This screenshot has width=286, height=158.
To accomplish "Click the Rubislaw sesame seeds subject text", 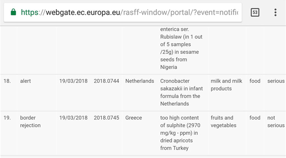I will (x=181, y=48).
